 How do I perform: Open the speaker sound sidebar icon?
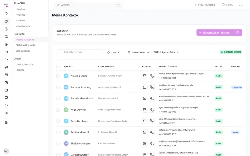click(x=6, y=105)
